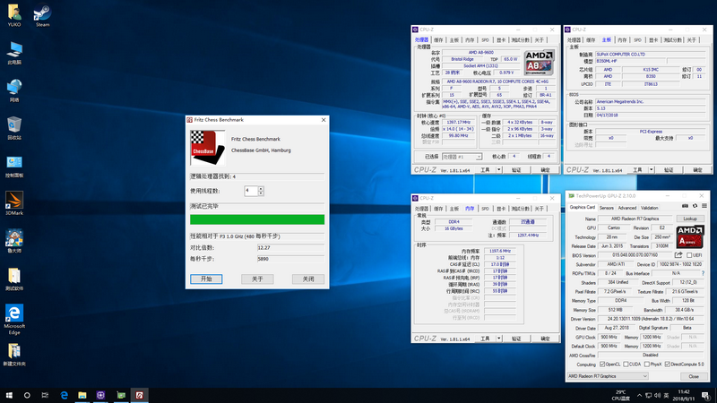Select the 控制面板 desktop icon
This screenshot has height=403, width=717.
(x=14, y=167)
